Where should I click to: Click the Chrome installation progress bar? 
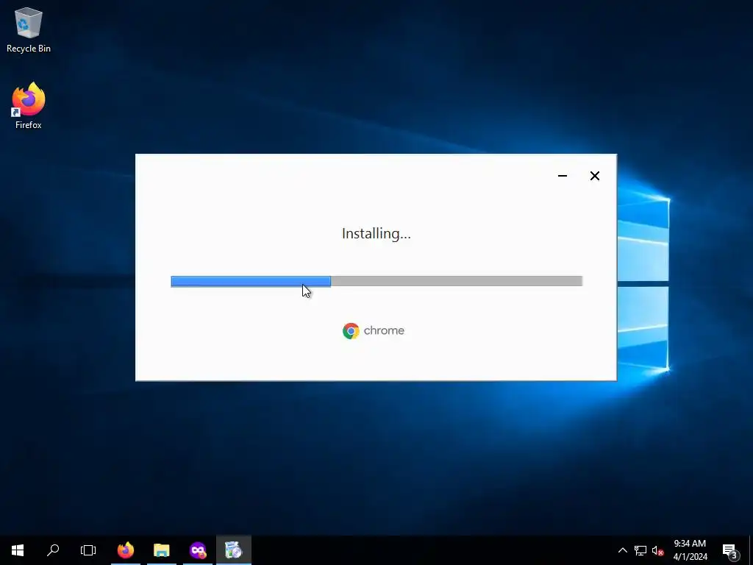point(376,281)
